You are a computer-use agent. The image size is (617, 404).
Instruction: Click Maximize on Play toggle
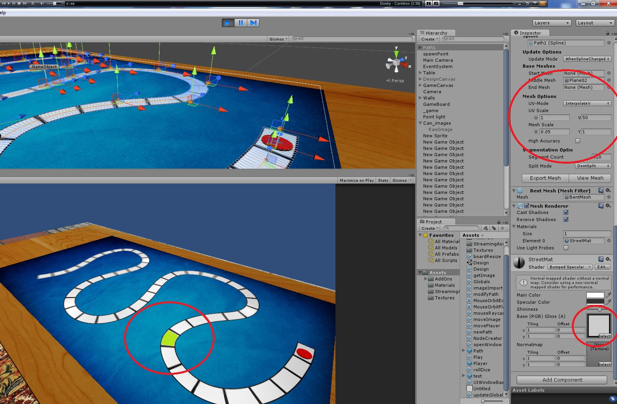pyautogui.click(x=357, y=180)
